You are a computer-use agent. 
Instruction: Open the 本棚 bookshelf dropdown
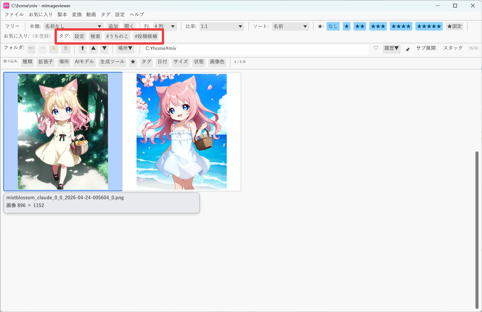[73, 26]
